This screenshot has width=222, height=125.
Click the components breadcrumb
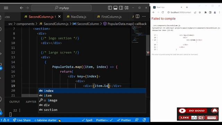click(25, 24)
